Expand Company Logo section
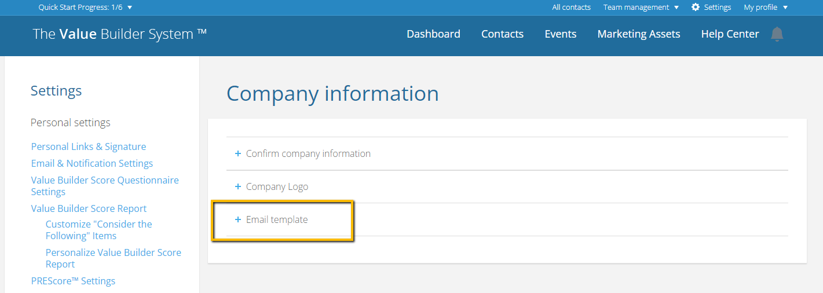The height and width of the screenshot is (293, 823). 507,186
